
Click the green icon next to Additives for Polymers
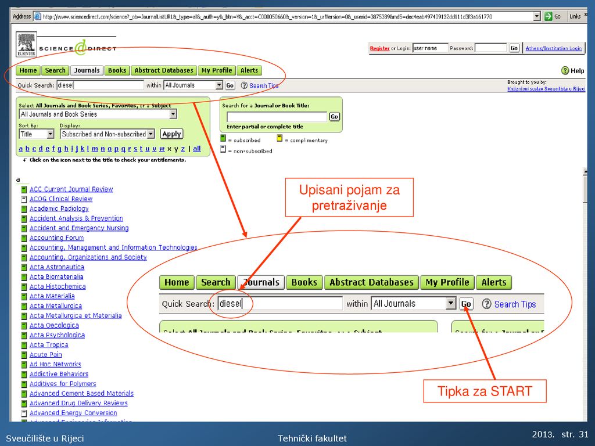tap(23, 384)
